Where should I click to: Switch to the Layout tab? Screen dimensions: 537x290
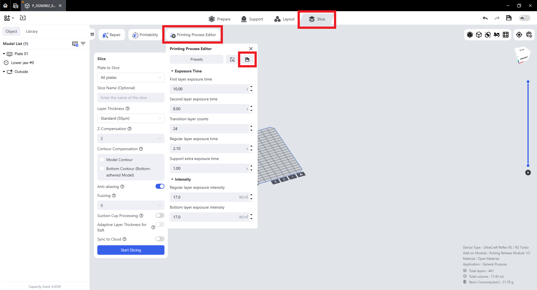tap(284, 19)
